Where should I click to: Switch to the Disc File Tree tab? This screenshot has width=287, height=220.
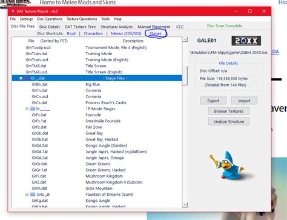click(x=23, y=26)
